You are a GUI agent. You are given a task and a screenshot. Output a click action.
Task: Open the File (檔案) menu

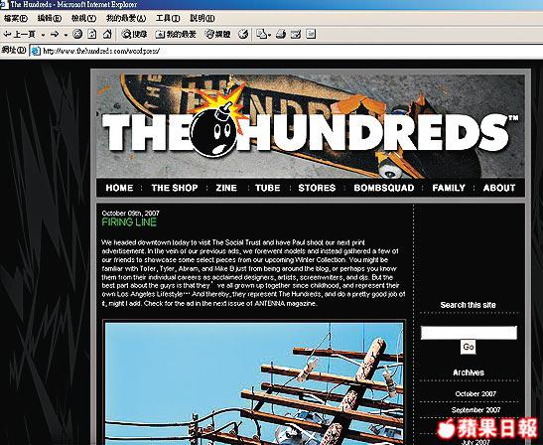pyautogui.click(x=16, y=18)
